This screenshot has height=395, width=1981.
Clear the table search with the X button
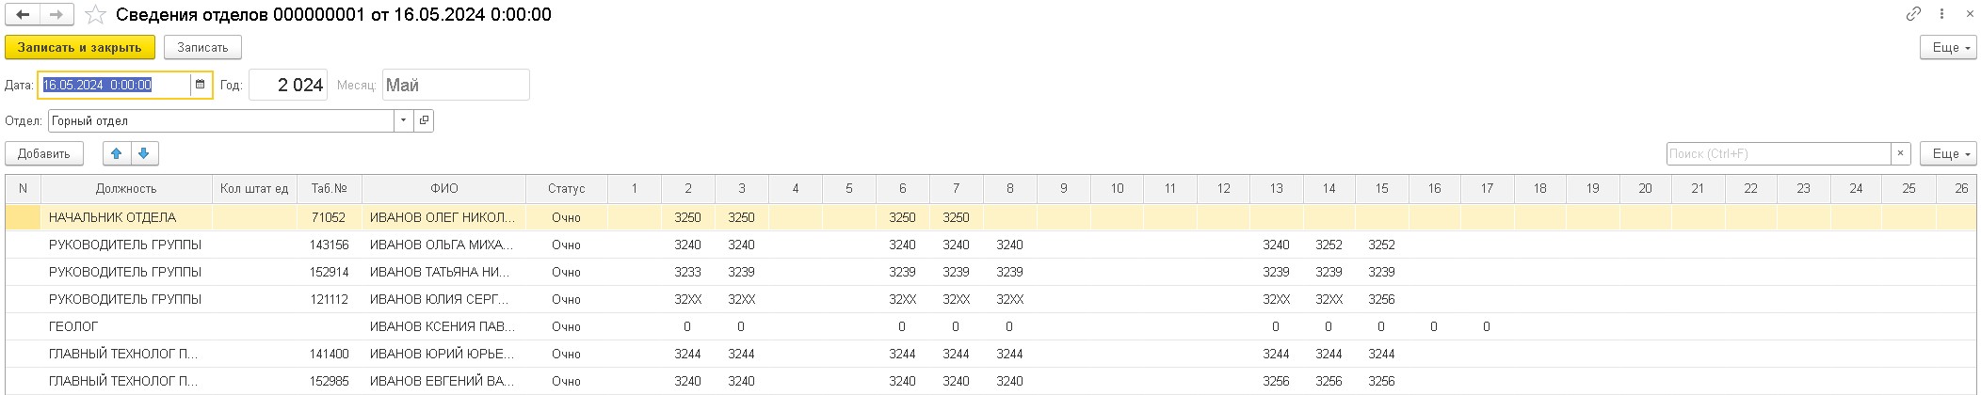coord(1900,153)
